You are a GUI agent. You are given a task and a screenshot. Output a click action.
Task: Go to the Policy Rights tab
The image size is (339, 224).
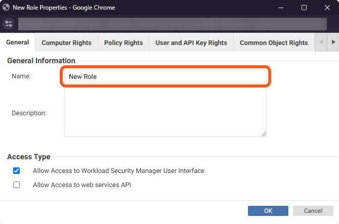coord(123,43)
